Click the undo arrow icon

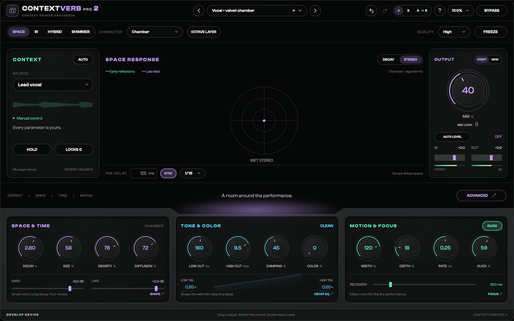[x=372, y=11]
